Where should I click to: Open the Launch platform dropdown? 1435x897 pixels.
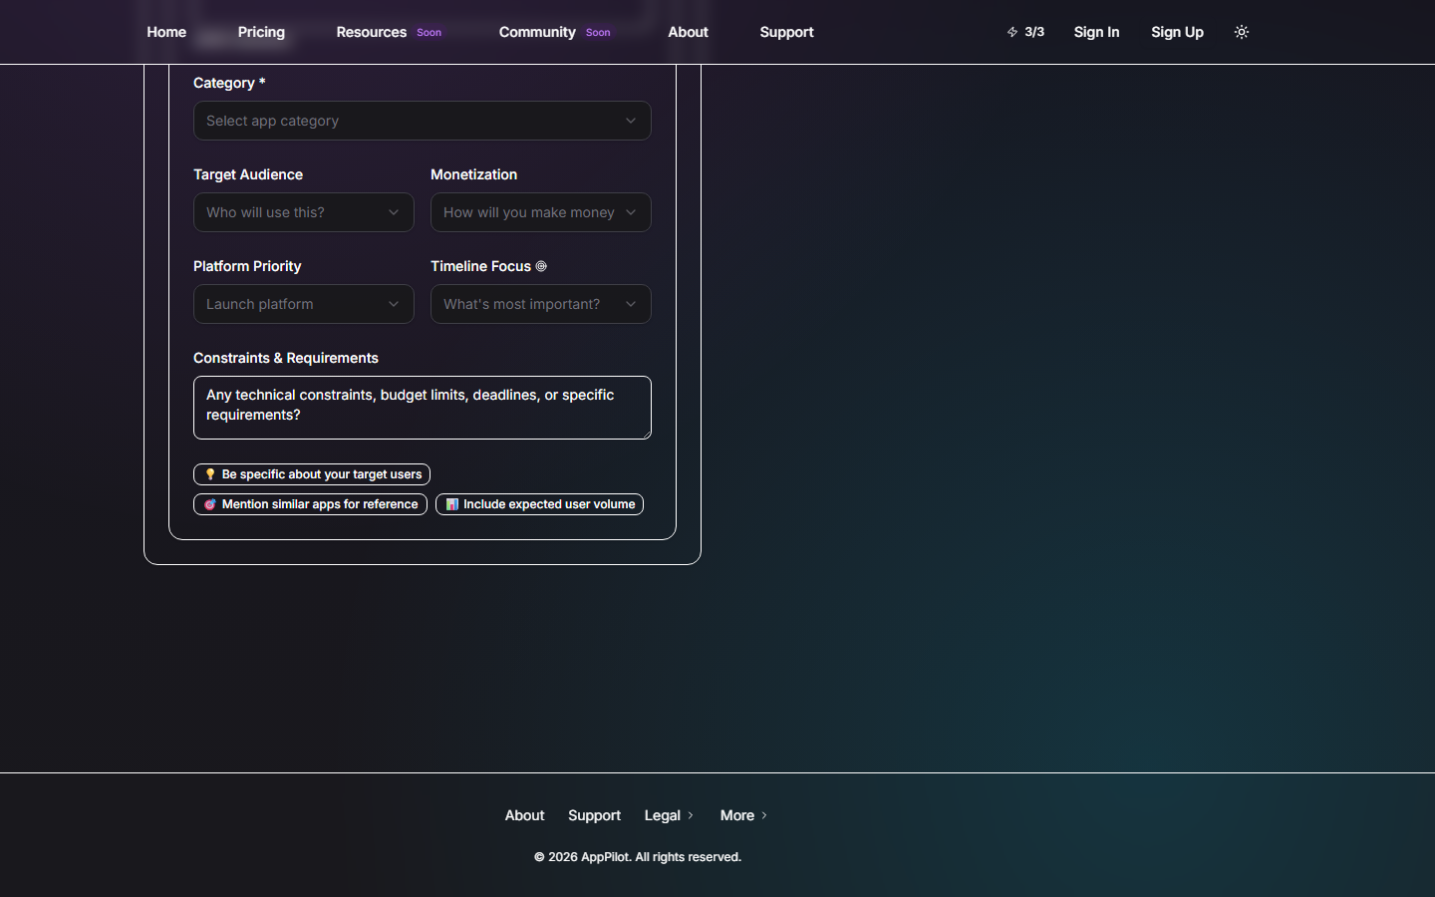coord(303,304)
